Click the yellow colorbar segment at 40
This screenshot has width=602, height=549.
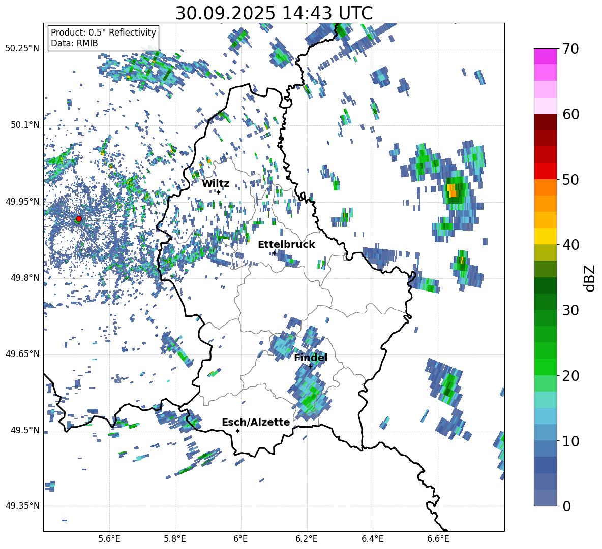pos(545,236)
